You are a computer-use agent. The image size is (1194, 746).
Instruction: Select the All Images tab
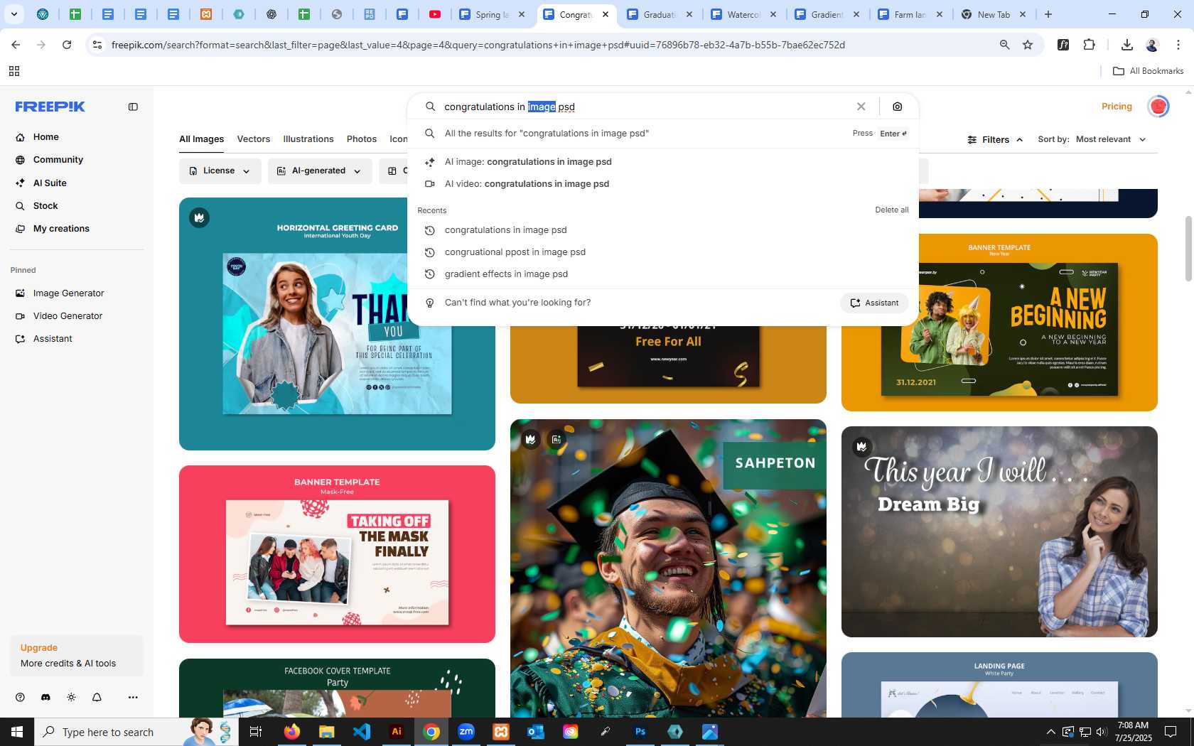(x=201, y=139)
